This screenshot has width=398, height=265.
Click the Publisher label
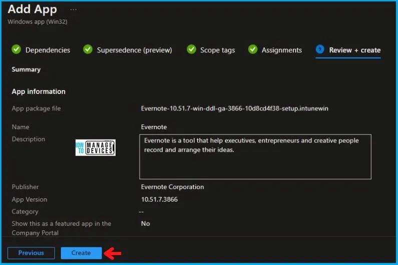click(25, 187)
